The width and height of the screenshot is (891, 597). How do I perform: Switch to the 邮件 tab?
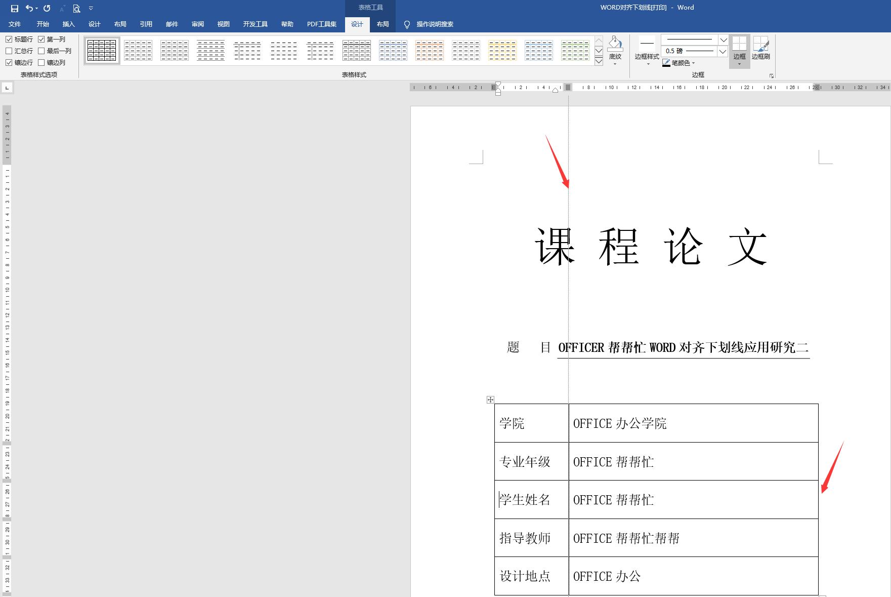(172, 24)
